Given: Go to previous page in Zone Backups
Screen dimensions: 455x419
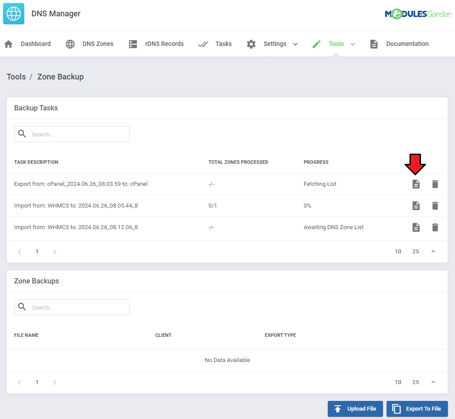Looking at the screenshot, I should 19,382.
